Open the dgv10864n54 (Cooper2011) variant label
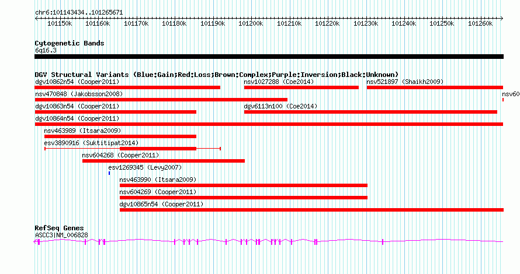The height and width of the screenshot is (274, 520). (x=77, y=118)
